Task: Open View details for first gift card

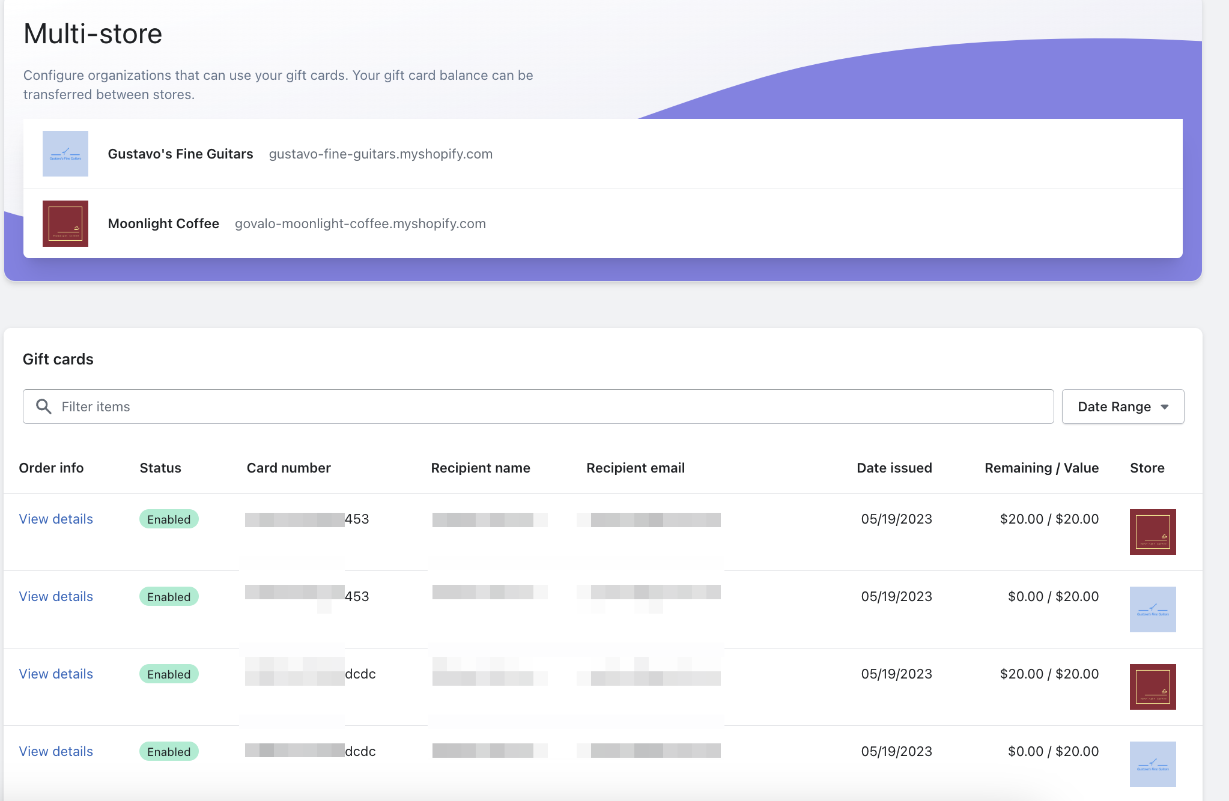Action: point(56,519)
